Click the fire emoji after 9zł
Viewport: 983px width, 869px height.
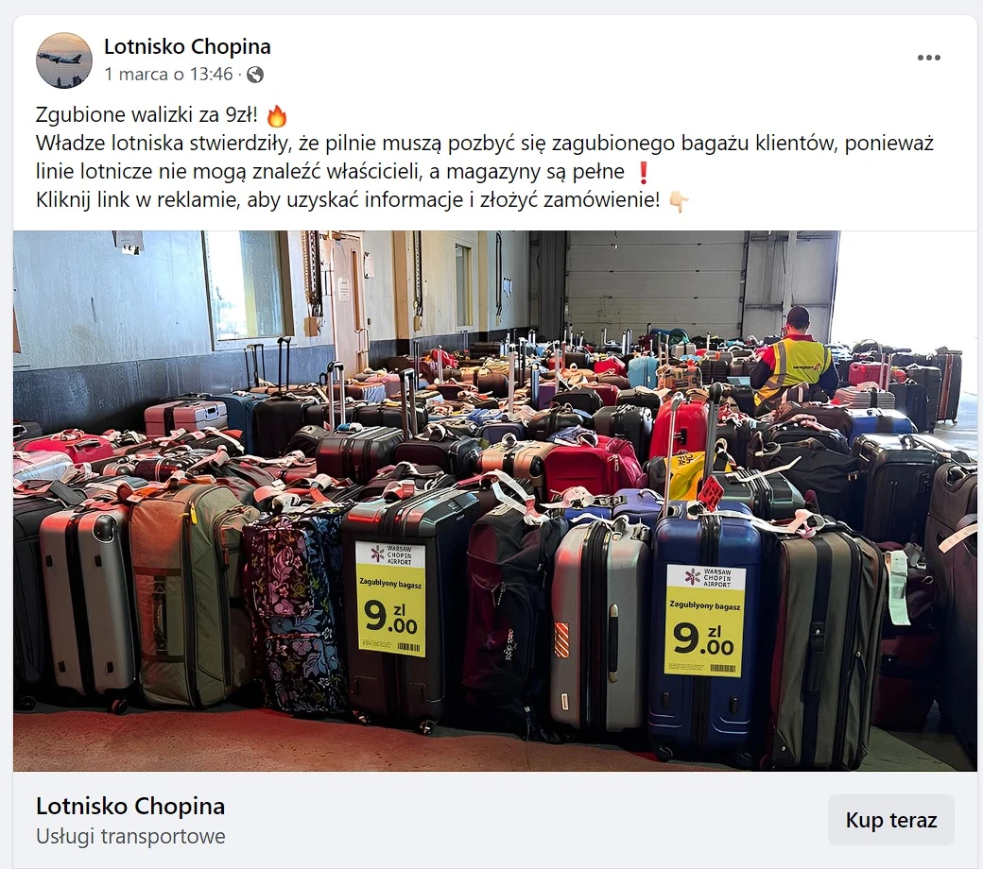click(x=276, y=116)
